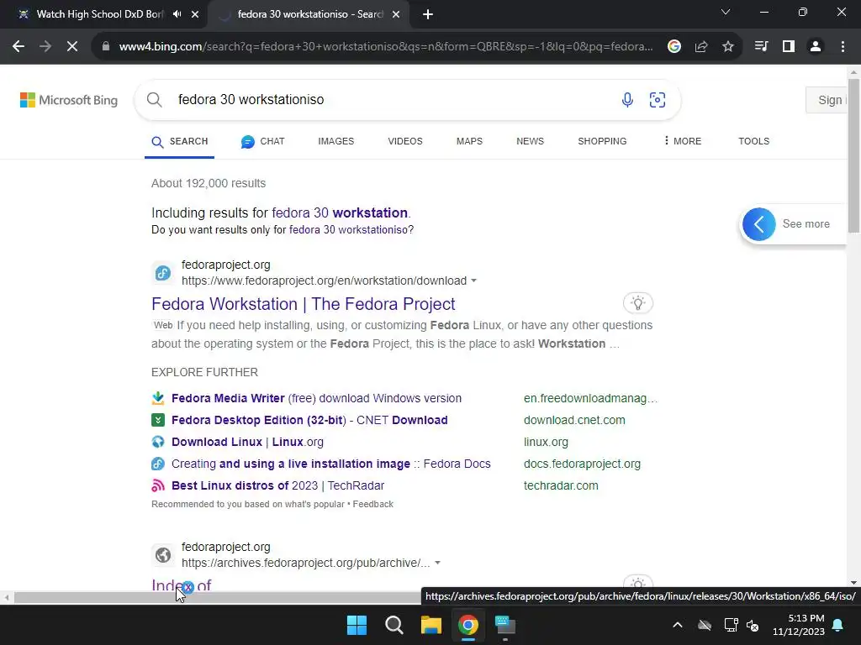Click the horizontal scrollbar at bottom
Viewport: 861px width, 645px height.
click(217, 598)
